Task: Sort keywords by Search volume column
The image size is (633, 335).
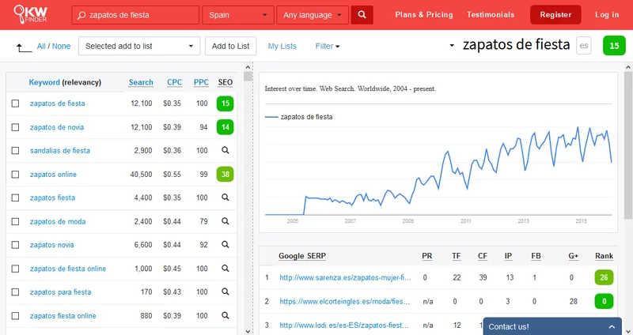Action: 141,82
